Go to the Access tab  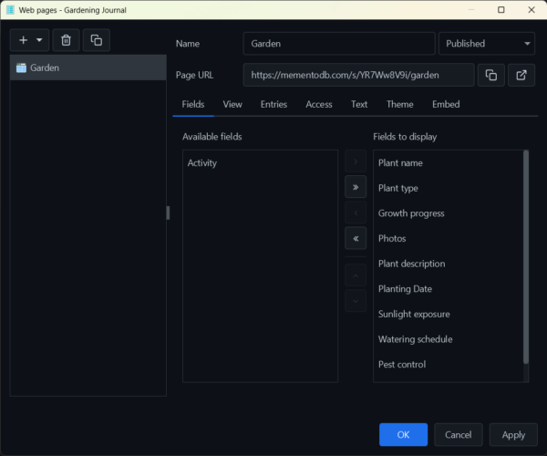point(318,104)
